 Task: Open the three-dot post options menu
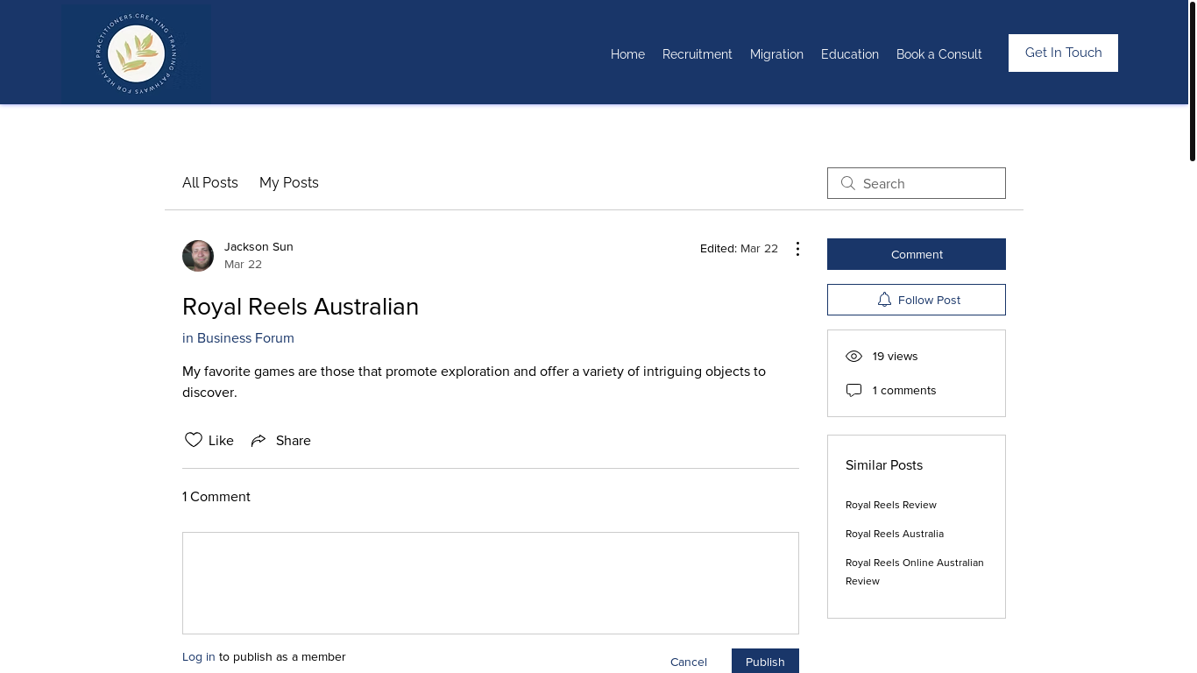pyautogui.click(x=797, y=249)
